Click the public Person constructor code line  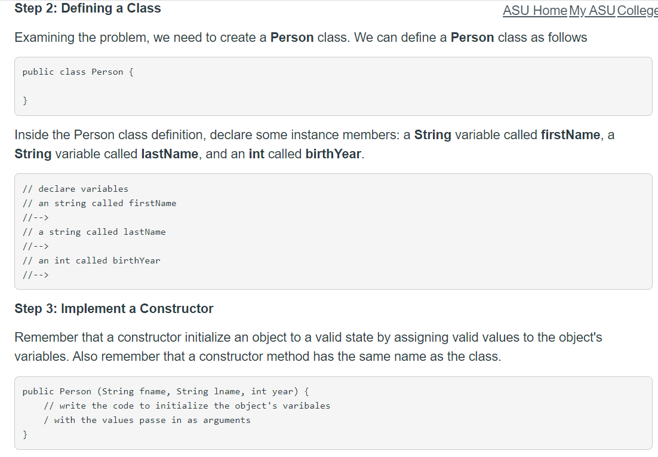coord(165,391)
